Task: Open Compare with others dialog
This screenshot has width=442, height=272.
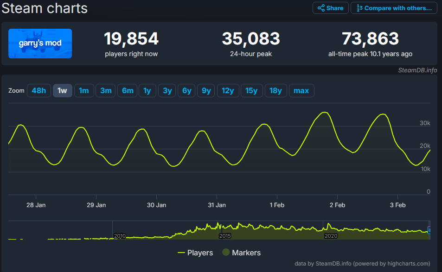Action: pyautogui.click(x=394, y=8)
